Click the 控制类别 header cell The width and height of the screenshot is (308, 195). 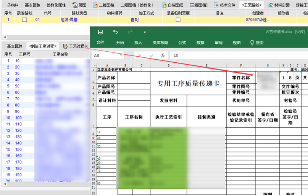(x=206, y=117)
